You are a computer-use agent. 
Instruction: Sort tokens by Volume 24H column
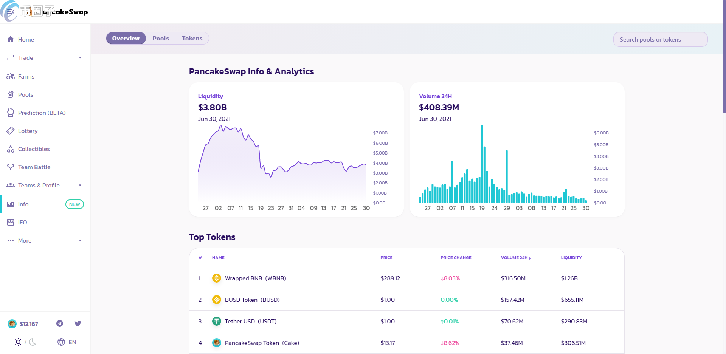[516, 258]
